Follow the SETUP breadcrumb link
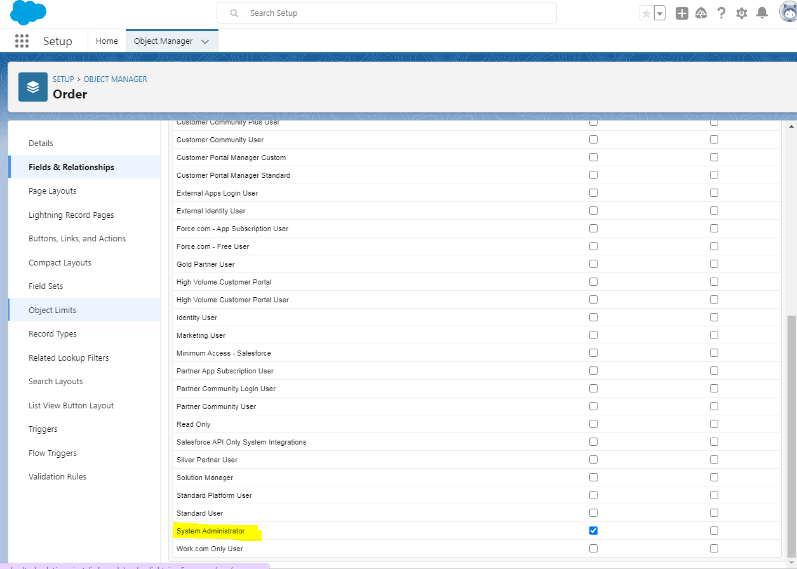The width and height of the screenshot is (797, 569). (x=64, y=79)
